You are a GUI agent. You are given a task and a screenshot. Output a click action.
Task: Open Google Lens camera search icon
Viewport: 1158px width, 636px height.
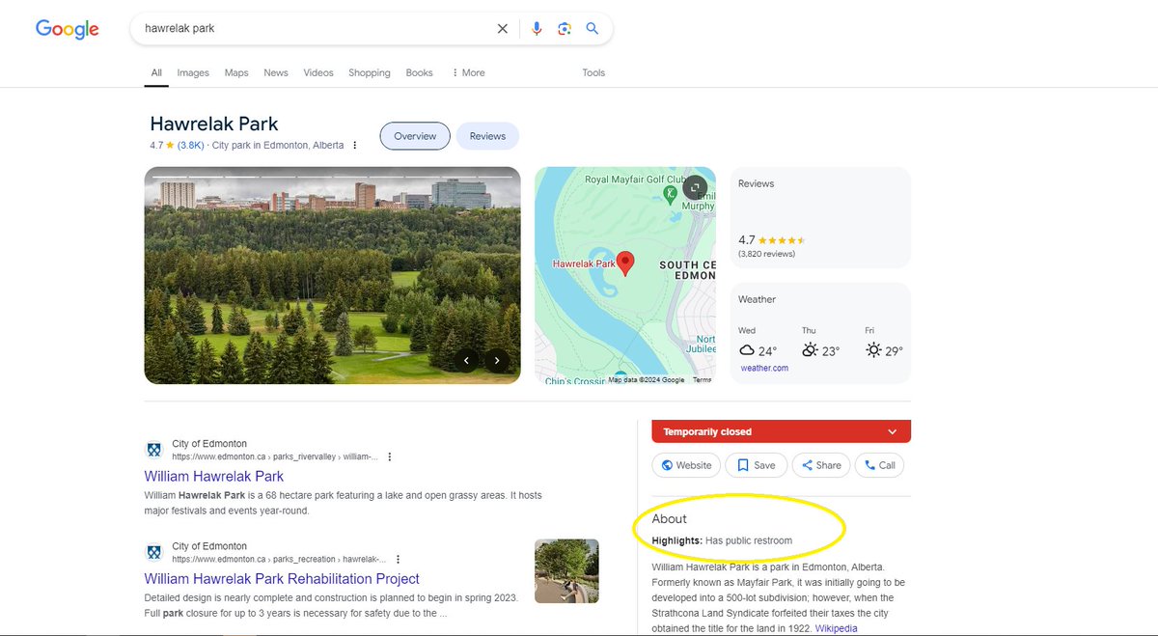[565, 29]
